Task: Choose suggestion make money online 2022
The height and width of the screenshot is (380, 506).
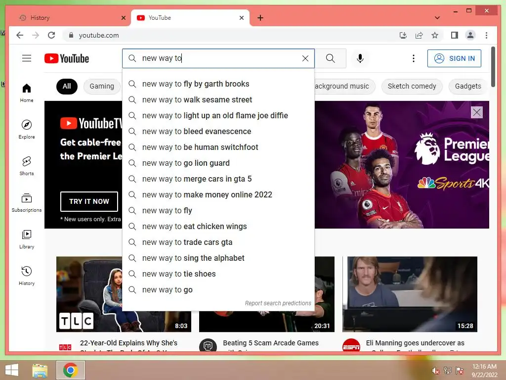Action: point(218,195)
